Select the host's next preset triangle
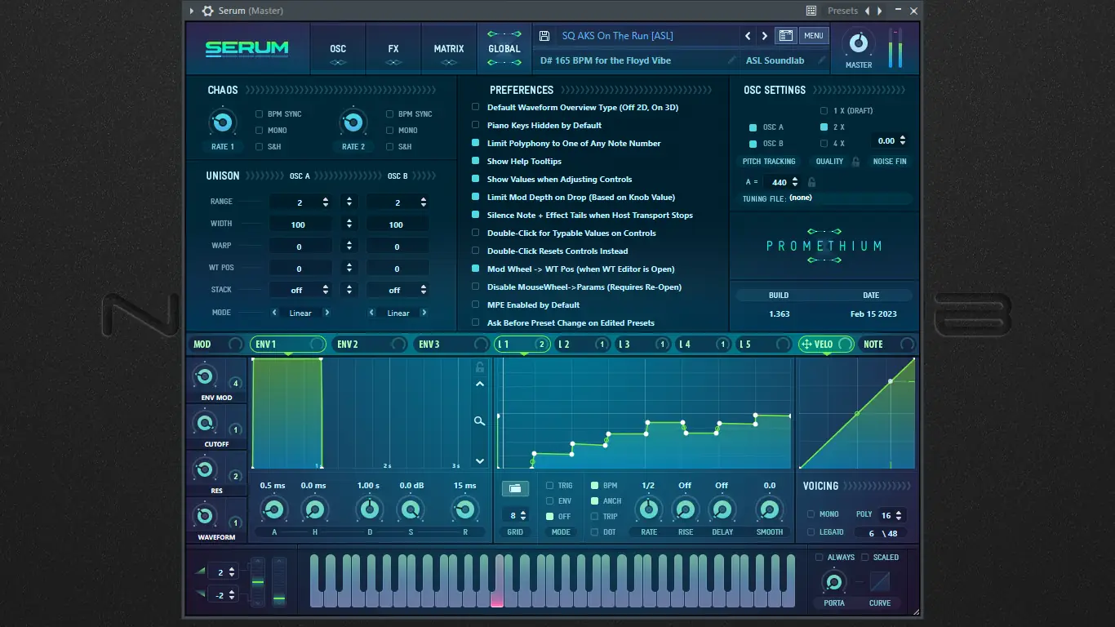 [880, 11]
